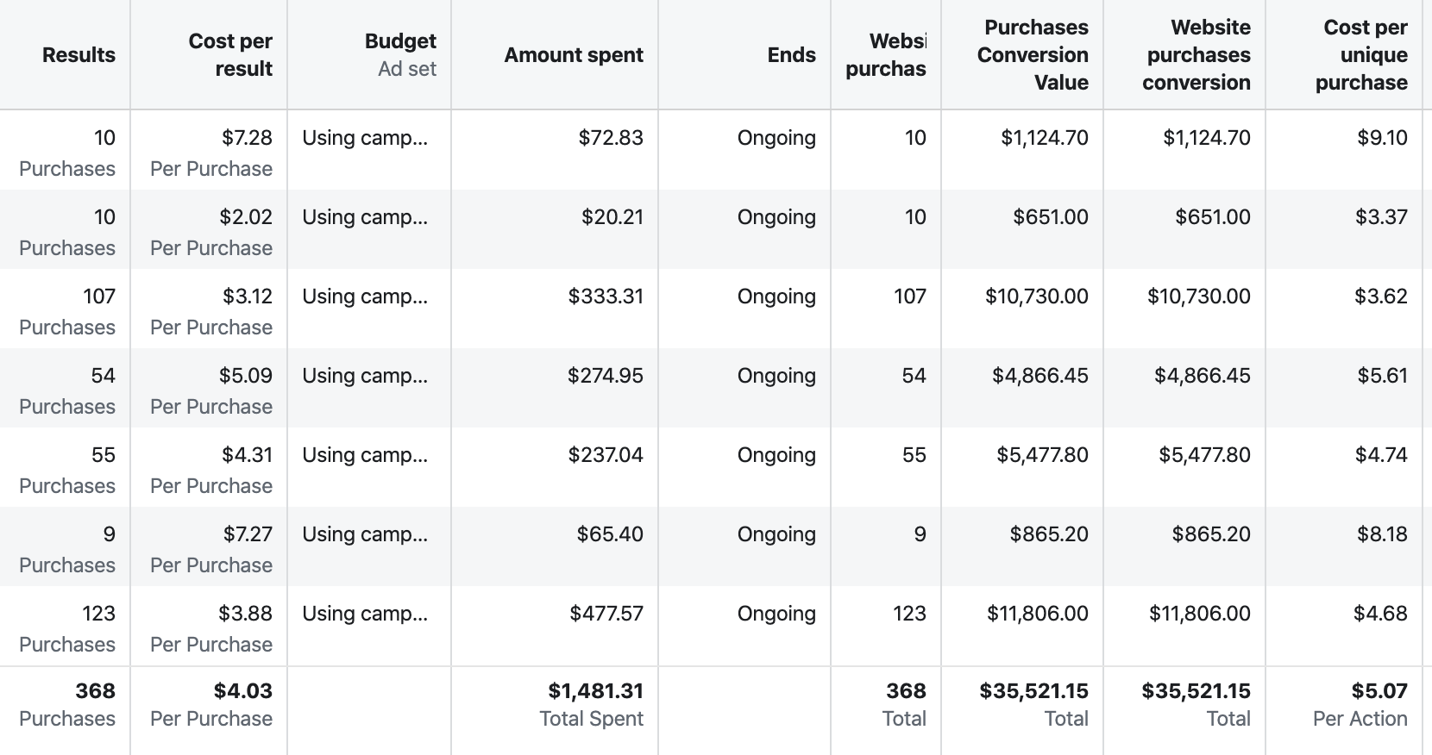Click the Cost per unique purchase header
1432x755 pixels.
tap(1361, 55)
